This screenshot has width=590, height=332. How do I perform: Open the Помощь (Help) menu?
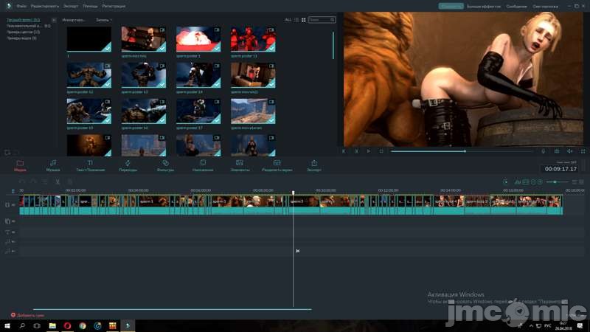90,6
